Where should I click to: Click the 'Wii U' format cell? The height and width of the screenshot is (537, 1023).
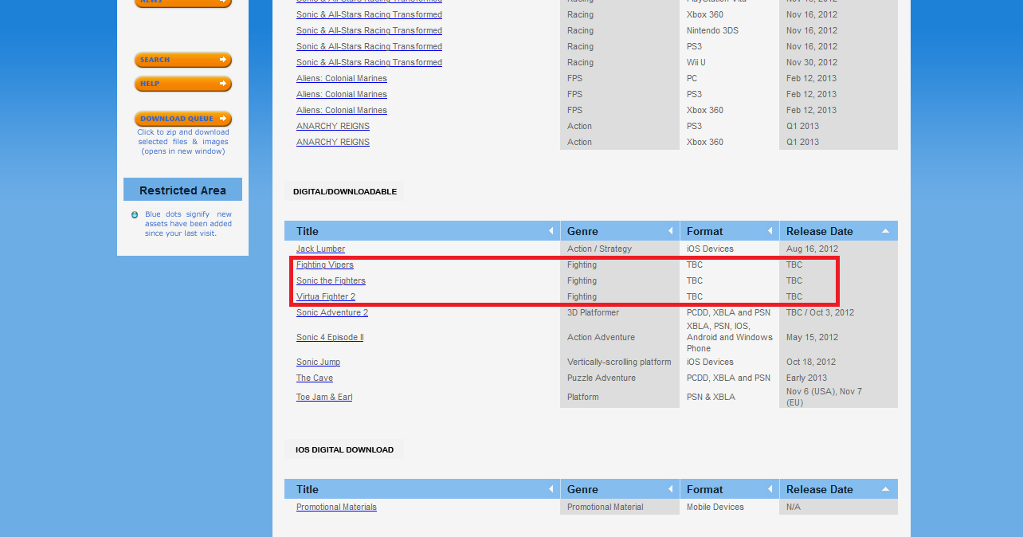click(696, 62)
